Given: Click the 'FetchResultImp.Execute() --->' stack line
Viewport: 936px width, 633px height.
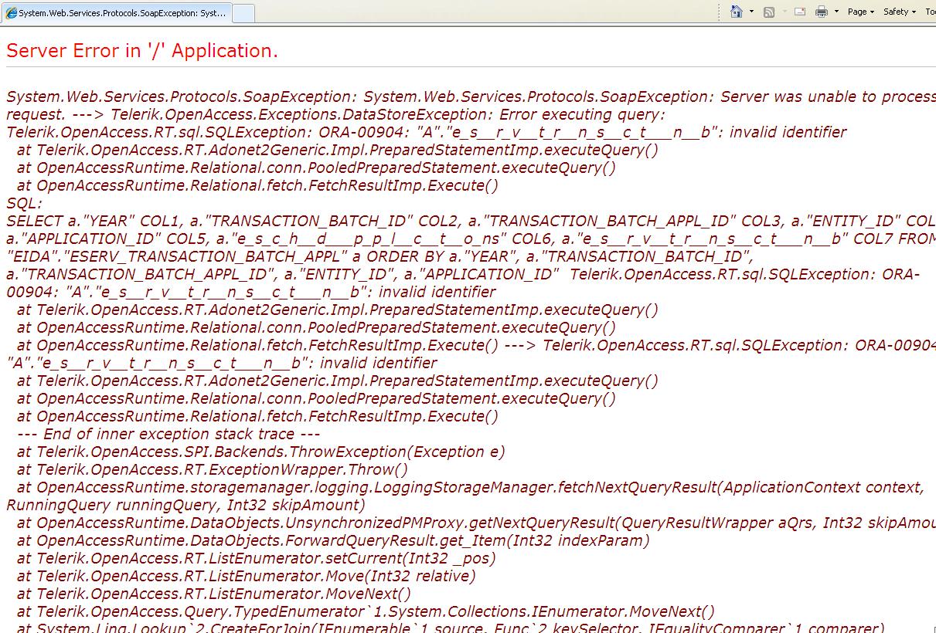Looking at the screenshot, I should (x=476, y=345).
